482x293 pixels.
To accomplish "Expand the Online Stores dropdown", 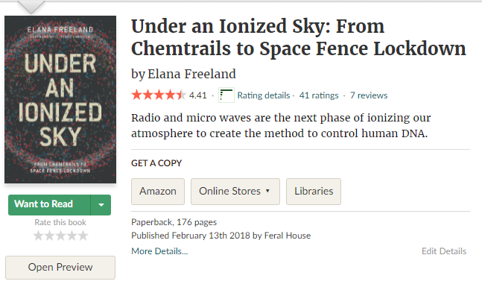I will point(235,192).
